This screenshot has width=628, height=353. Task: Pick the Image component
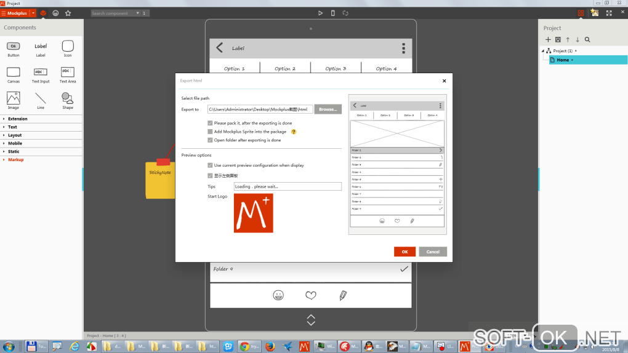tap(13, 101)
